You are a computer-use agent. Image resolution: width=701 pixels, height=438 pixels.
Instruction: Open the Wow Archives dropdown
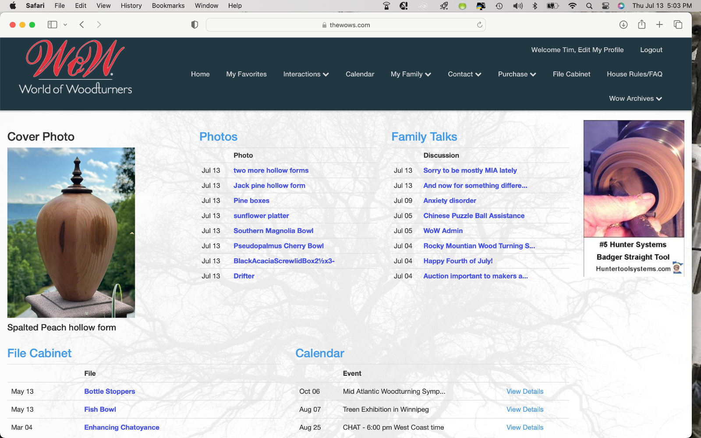point(635,99)
